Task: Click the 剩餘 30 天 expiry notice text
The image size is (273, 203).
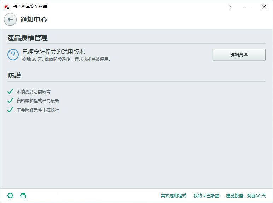Action: tap(66, 59)
